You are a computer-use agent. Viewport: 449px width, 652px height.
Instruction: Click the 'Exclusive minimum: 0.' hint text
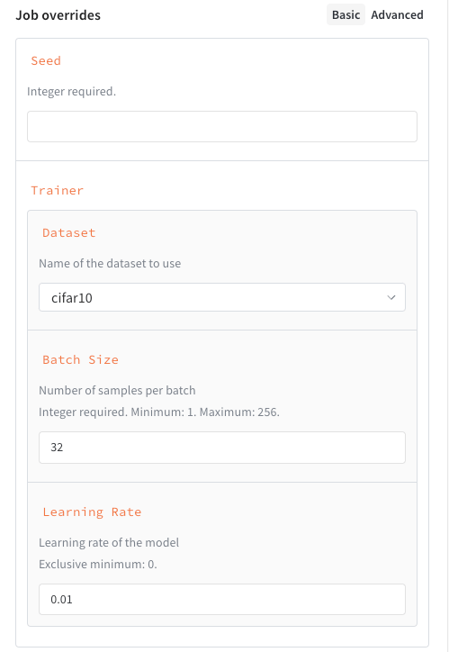point(98,565)
